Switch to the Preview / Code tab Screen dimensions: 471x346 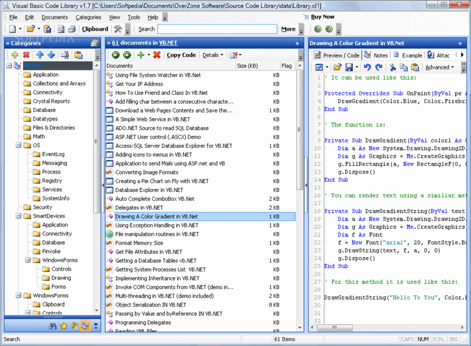point(336,55)
